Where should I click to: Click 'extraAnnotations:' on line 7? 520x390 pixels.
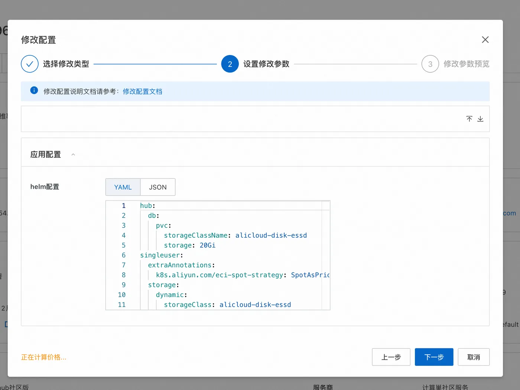[x=181, y=265]
